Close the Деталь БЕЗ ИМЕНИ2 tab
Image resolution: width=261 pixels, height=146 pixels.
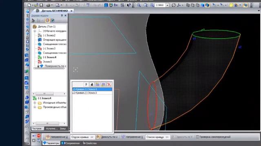pyautogui.click(x=71, y=11)
